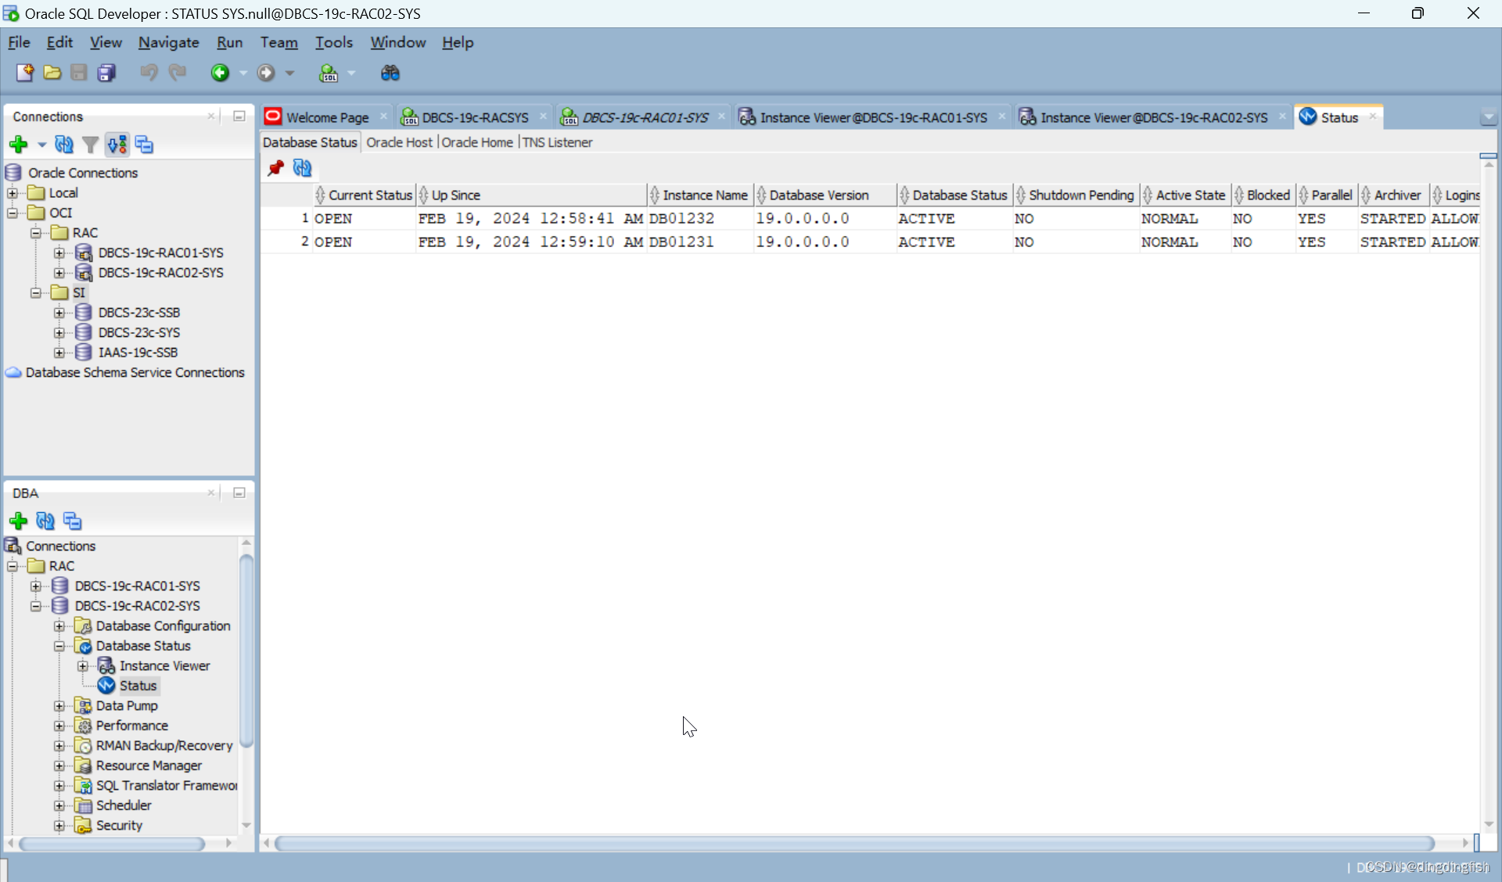Open dropdown arrow next to Forward icon
Image resolution: width=1502 pixels, height=882 pixels.
click(289, 73)
